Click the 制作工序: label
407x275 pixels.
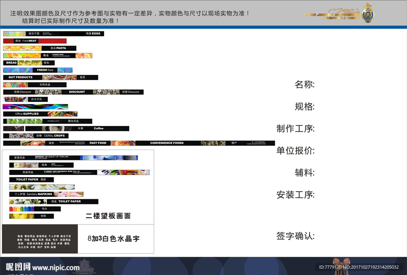[295, 129]
